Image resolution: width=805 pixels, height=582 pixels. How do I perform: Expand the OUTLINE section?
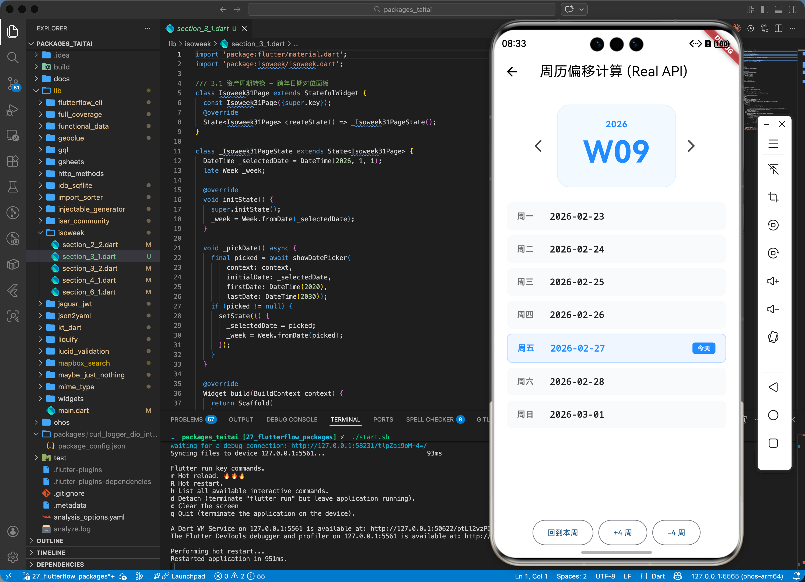click(x=50, y=541)
